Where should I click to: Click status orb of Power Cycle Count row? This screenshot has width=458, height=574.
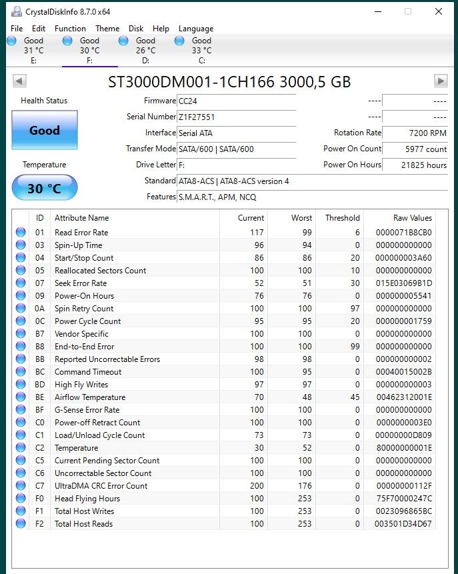[x=21, y=321]
